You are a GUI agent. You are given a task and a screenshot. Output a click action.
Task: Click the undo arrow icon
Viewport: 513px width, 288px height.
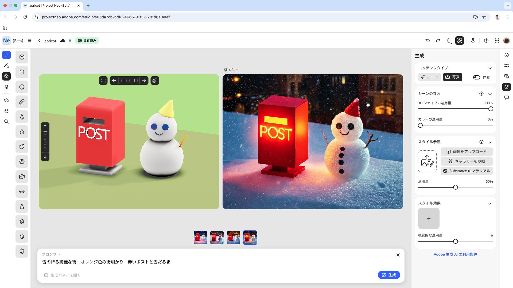(427, 41)
